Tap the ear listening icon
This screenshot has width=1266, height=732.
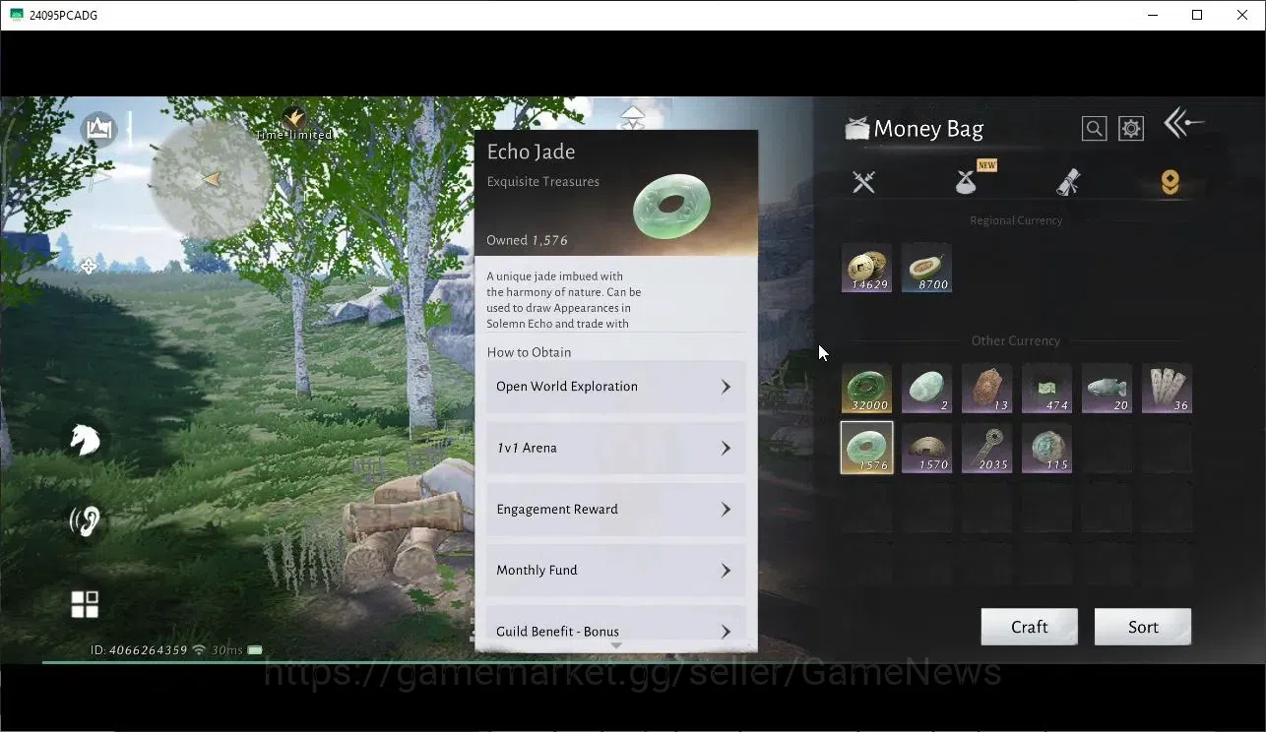85,521
